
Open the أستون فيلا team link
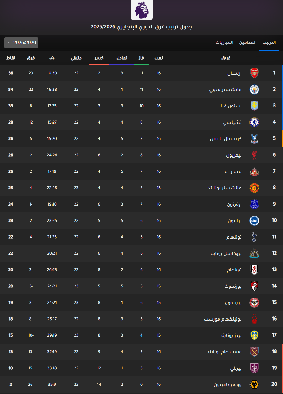click(x=230, y=106)
